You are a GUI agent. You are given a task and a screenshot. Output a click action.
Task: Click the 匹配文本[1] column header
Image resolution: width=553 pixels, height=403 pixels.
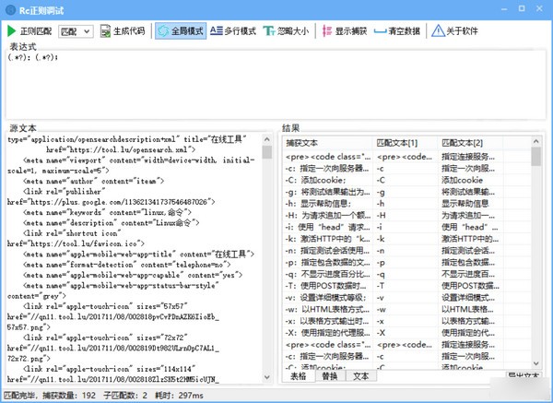406,142
